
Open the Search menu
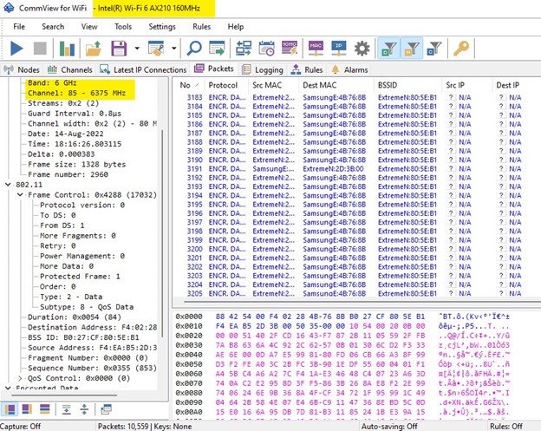pyautogui.click(x=53, y=27)
